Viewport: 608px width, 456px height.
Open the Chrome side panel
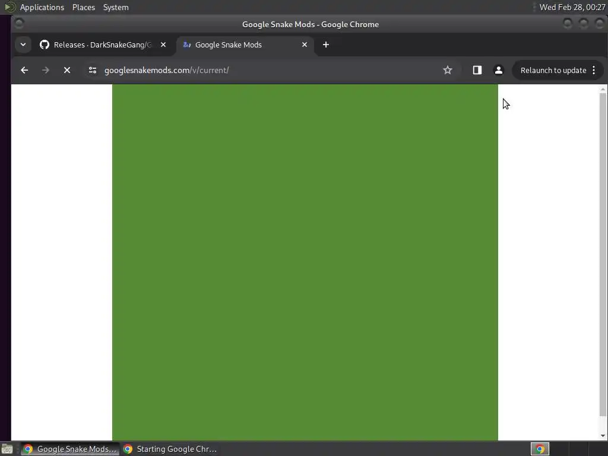[477, 70]
